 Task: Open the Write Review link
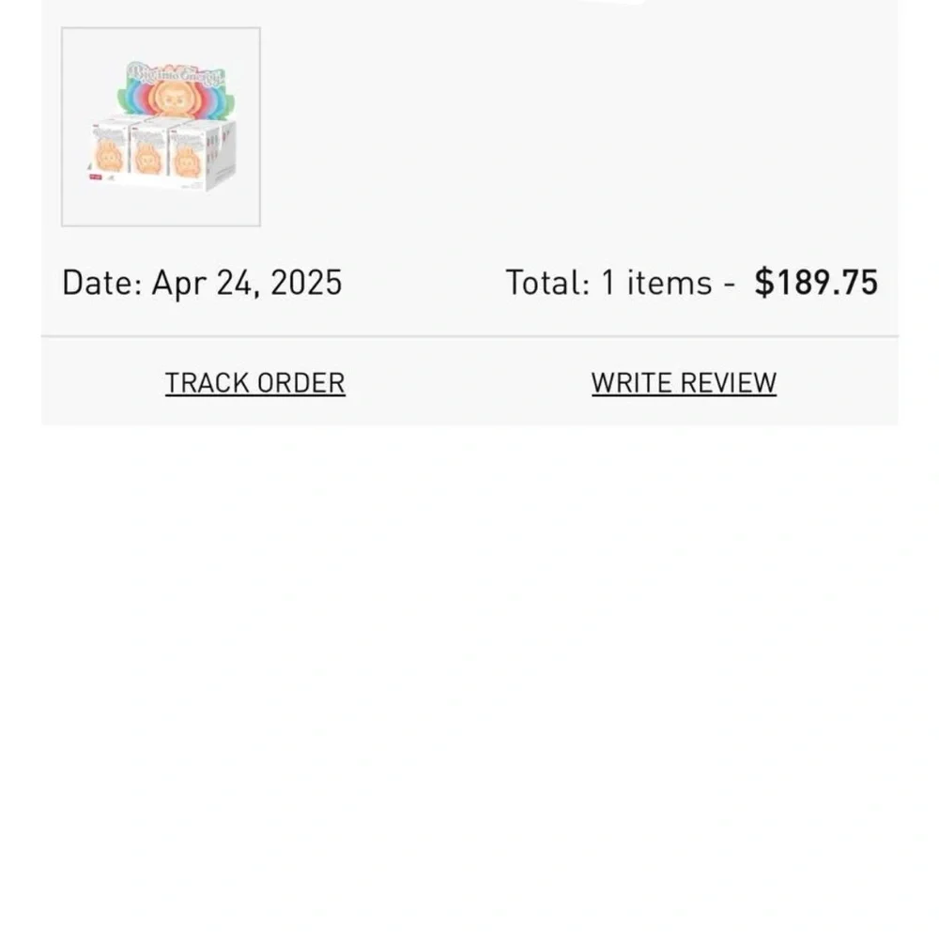(684, 383)
